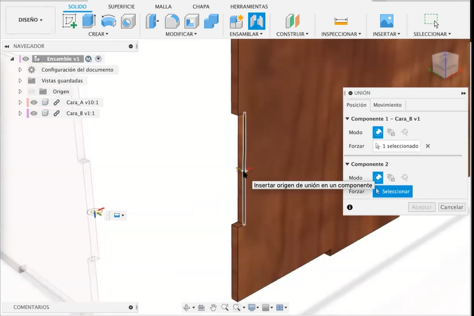Click the link icon of Cara_A v10:1
This screenshot has height=316, width=474.
57,102
